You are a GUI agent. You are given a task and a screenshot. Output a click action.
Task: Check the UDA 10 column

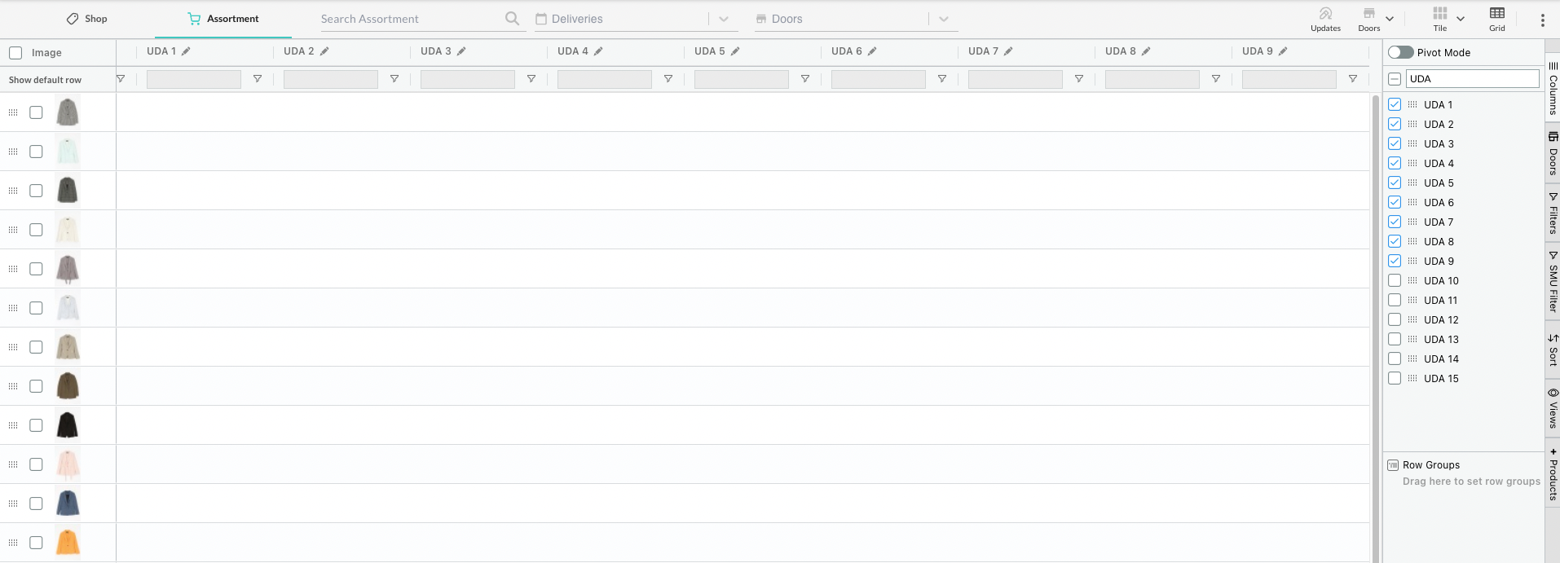(x=1395, y=280)
